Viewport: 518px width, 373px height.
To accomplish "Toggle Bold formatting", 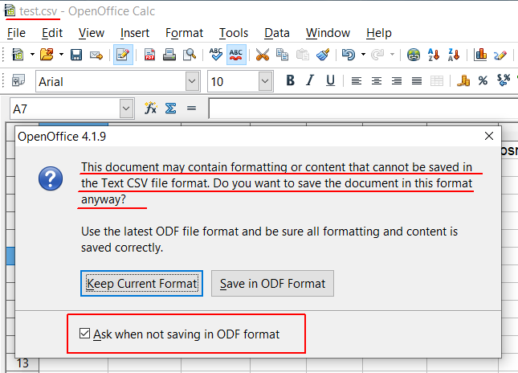I will click(290, 81).
